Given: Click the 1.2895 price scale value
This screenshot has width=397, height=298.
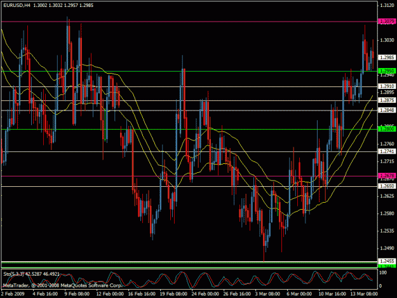Looking at the screenshot, I should [387, 92].
